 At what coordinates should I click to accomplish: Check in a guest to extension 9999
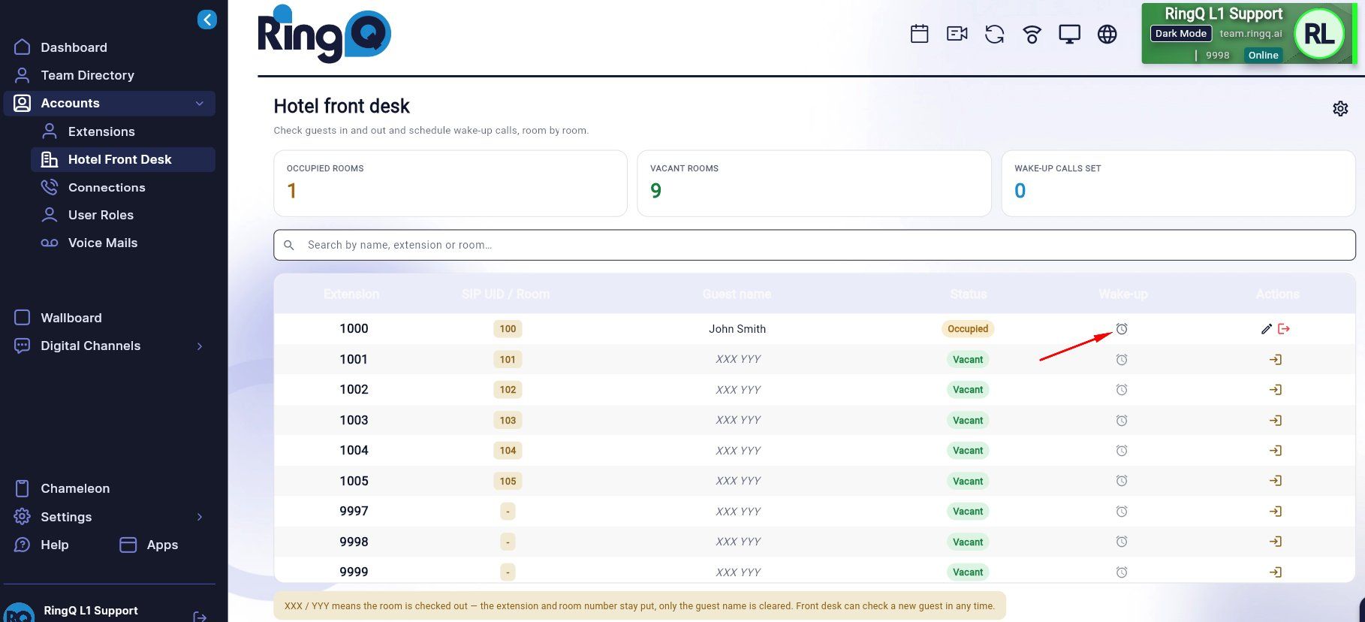[x=1276, y=572]
